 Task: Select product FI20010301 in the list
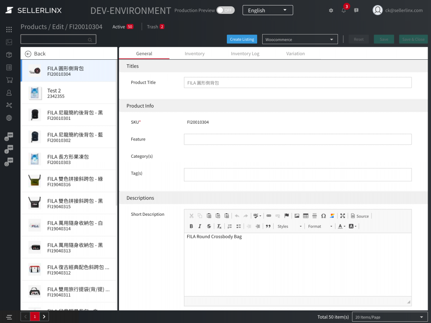tap(69, 115)
